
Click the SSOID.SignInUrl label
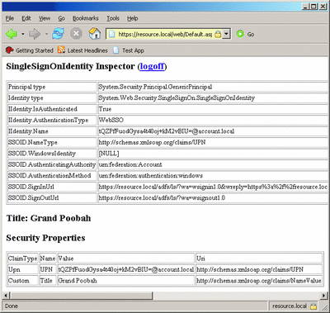31,187
